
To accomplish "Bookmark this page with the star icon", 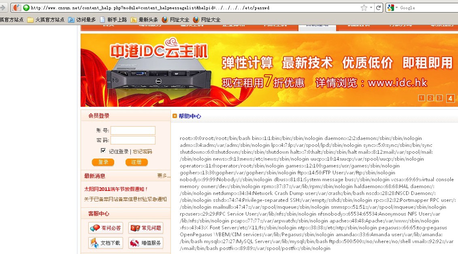I will [x=364, y=8].
